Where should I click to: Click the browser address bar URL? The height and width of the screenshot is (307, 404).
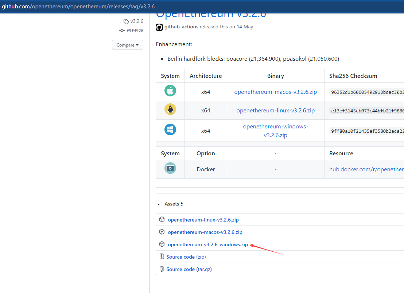[x=78, y=7]
